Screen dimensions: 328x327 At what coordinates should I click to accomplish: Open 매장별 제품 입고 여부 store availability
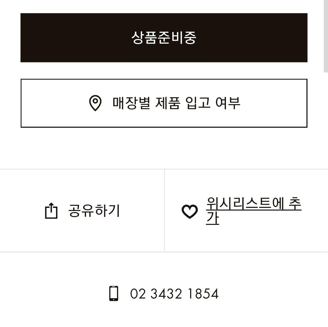click(164, 103)
